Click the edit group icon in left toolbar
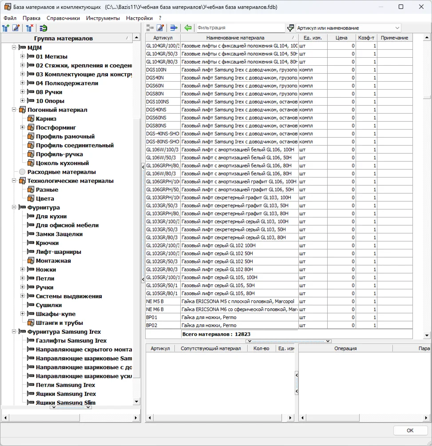 pos(16,28)
